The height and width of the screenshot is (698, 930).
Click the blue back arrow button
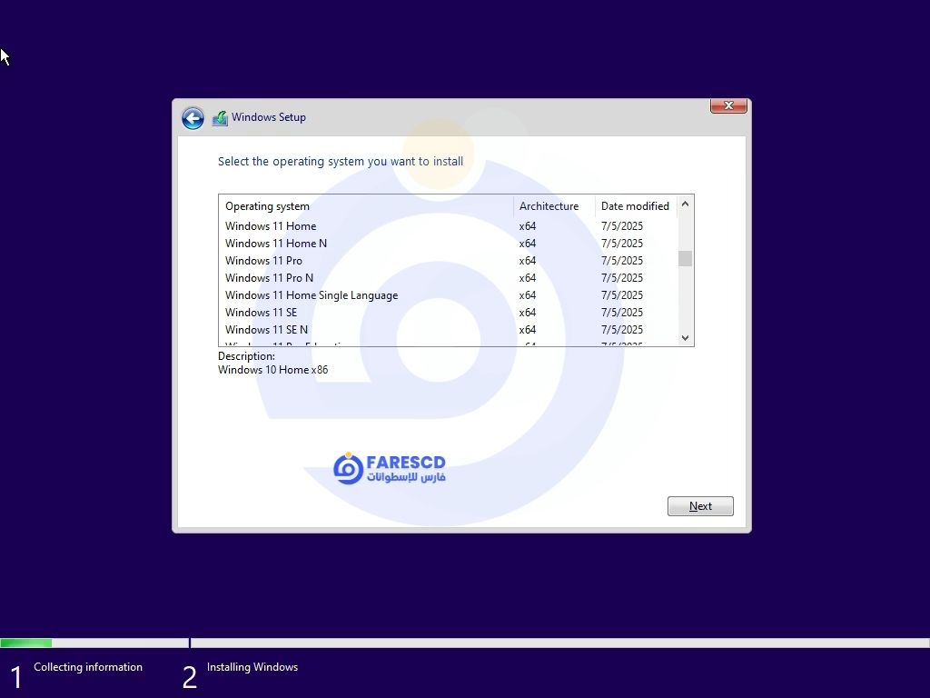point(193,117)
